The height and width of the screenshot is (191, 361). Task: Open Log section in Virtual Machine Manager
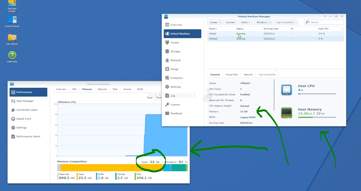coord(183,96)
